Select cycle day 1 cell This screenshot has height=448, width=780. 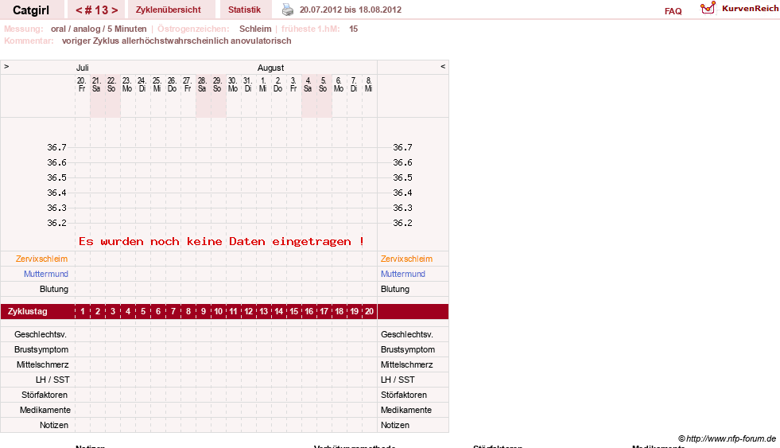[83, 312]
